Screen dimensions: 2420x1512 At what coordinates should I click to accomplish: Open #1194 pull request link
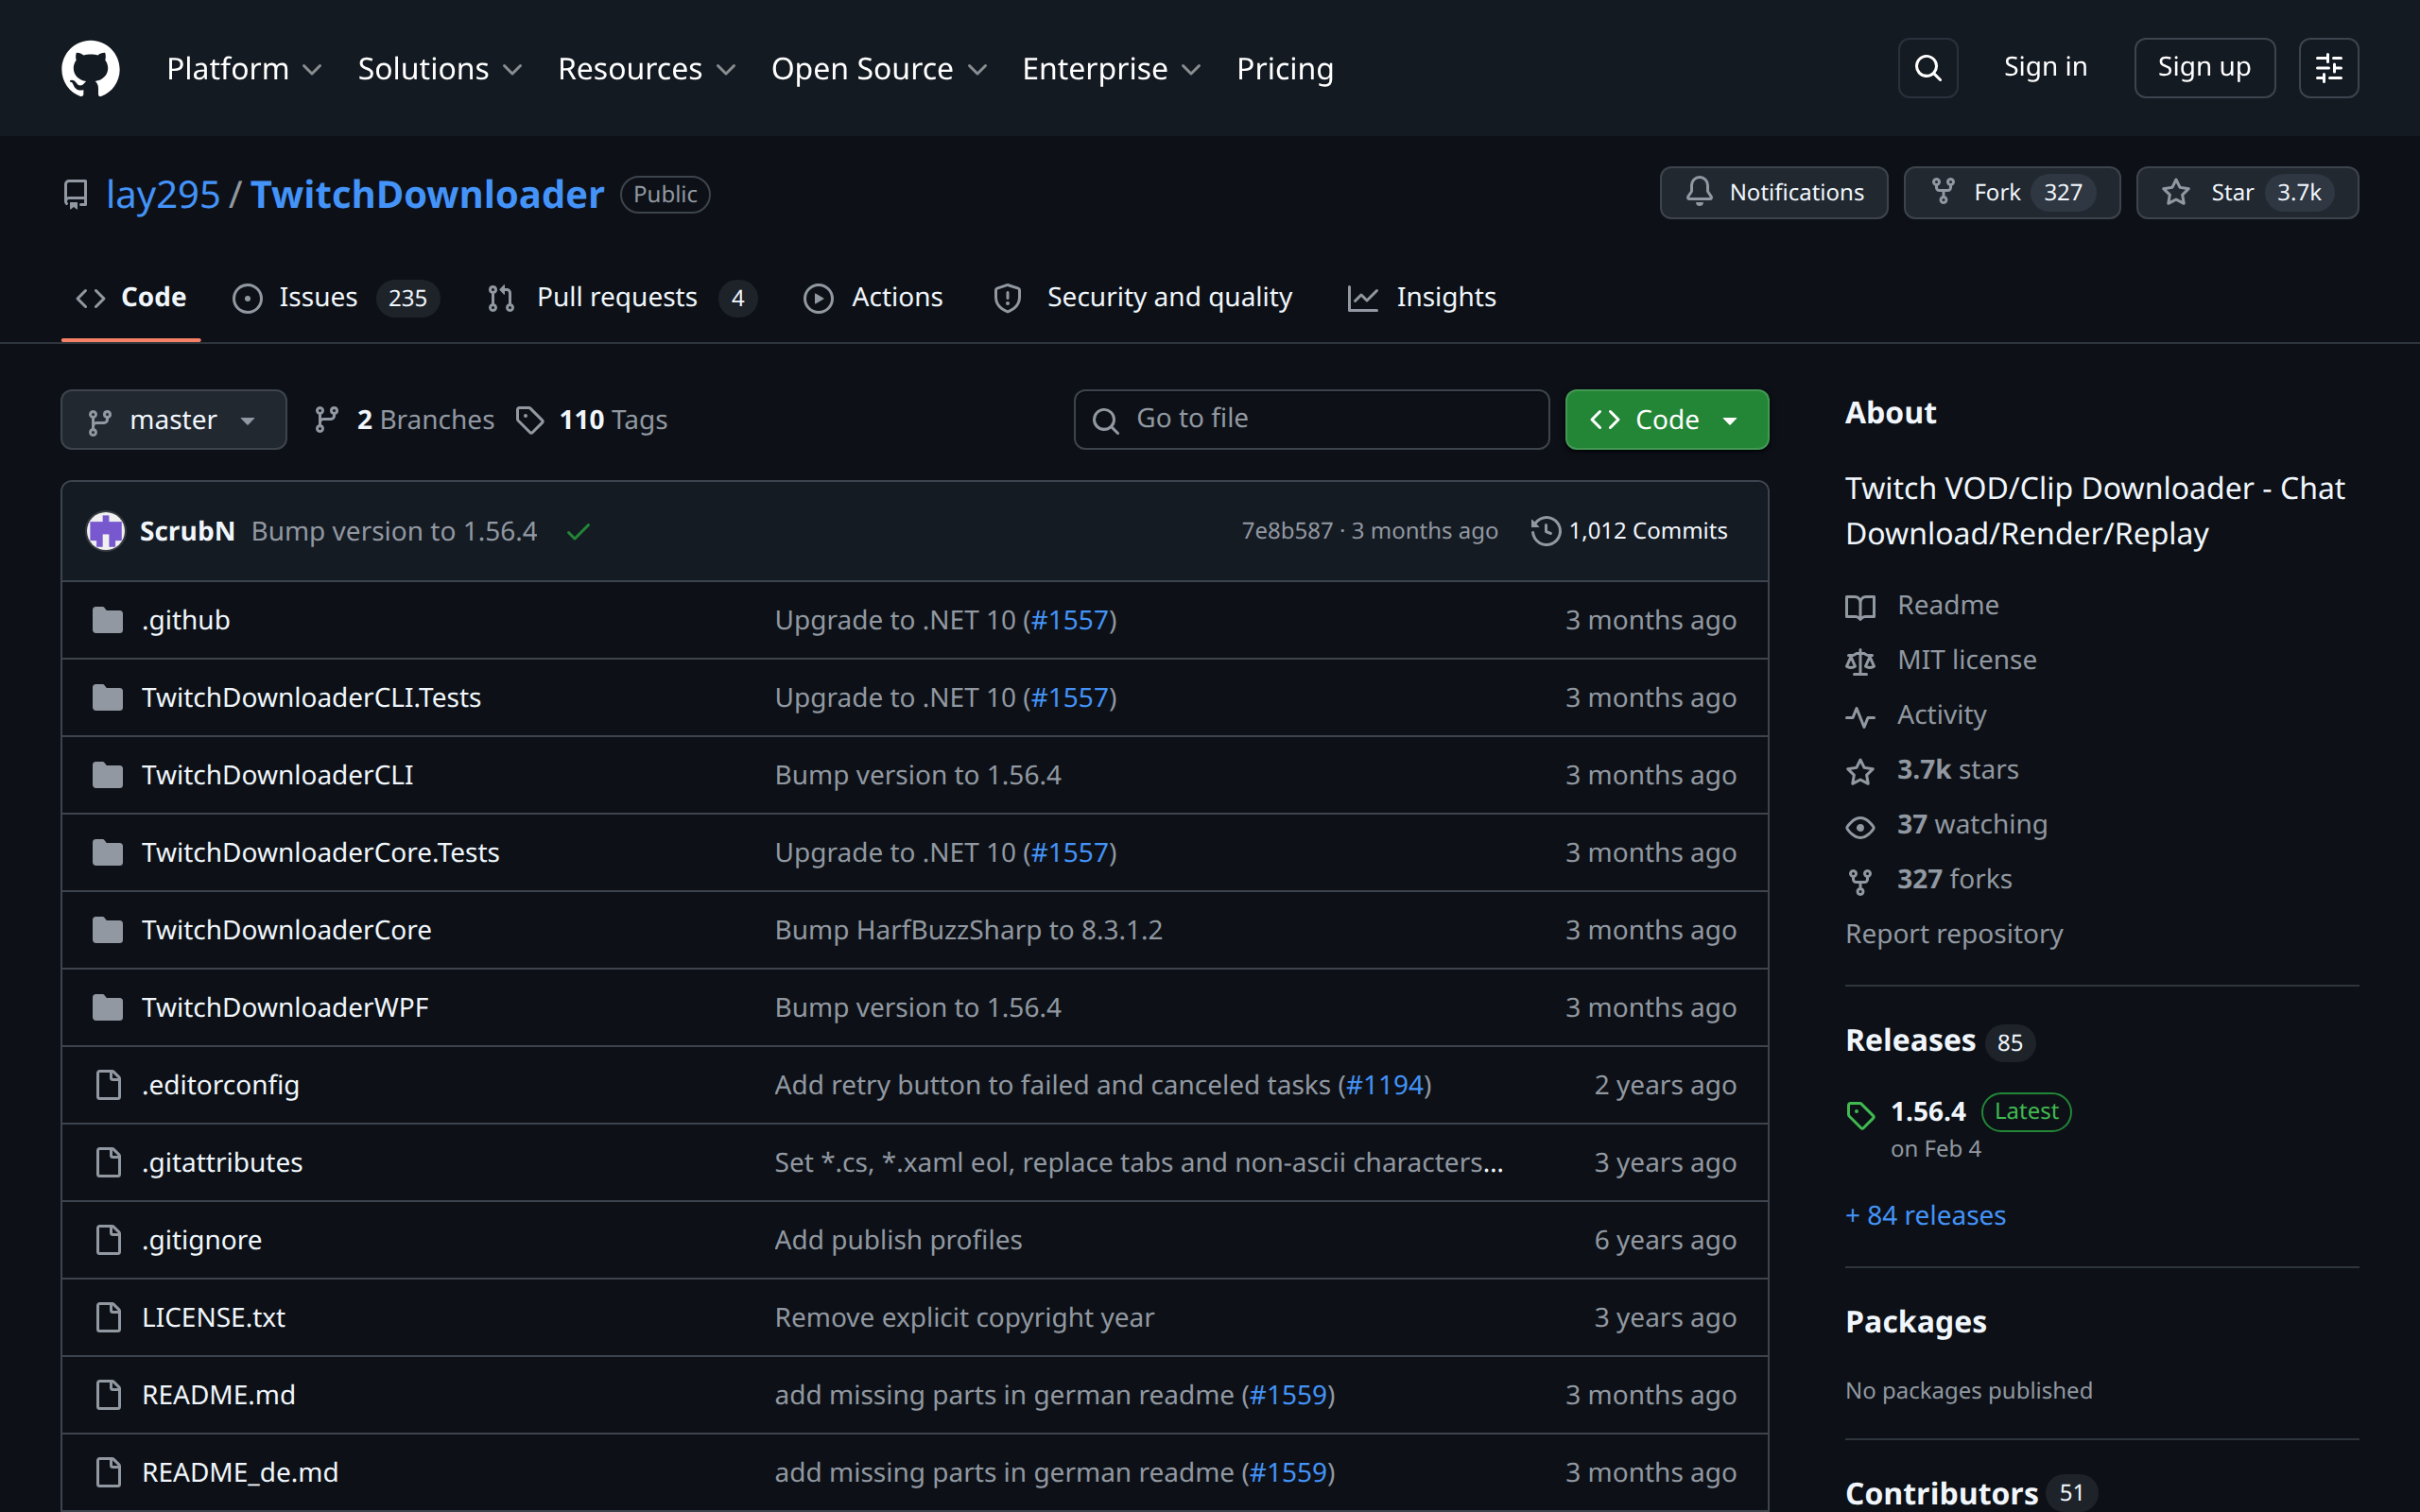click(1385, 1085)
